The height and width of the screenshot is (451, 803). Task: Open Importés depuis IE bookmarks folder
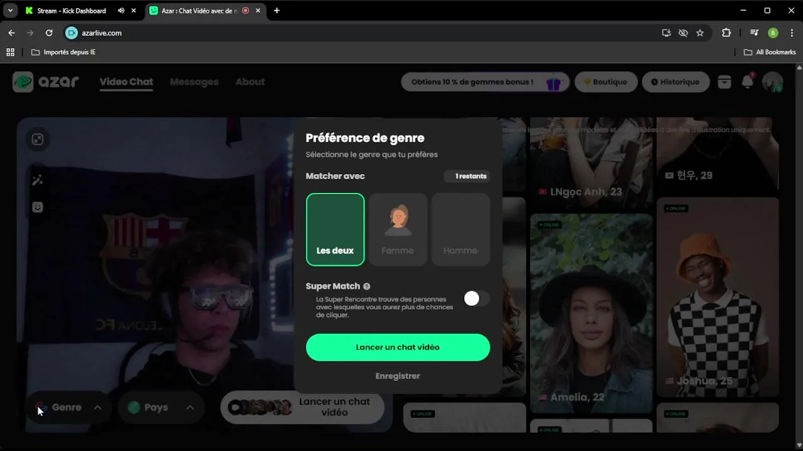[63, 52]
